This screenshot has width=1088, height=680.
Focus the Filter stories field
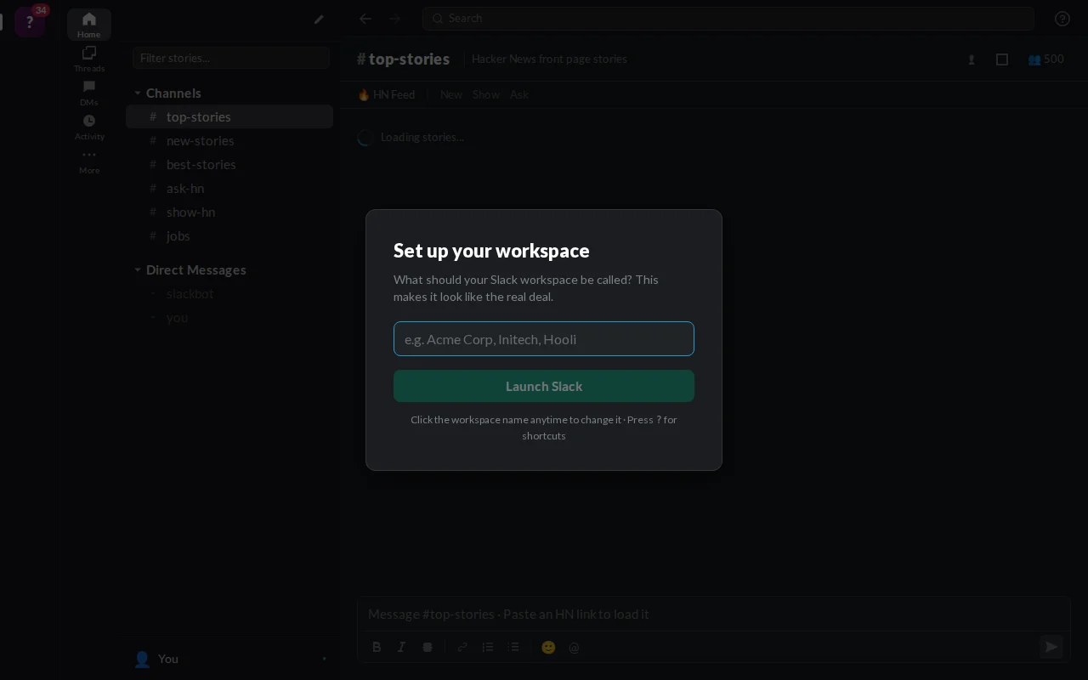coord(231,58)
